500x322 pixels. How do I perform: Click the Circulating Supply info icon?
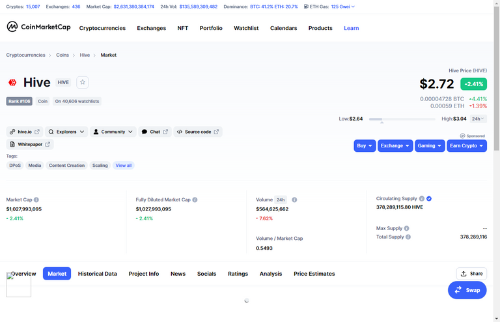[422, 199]
